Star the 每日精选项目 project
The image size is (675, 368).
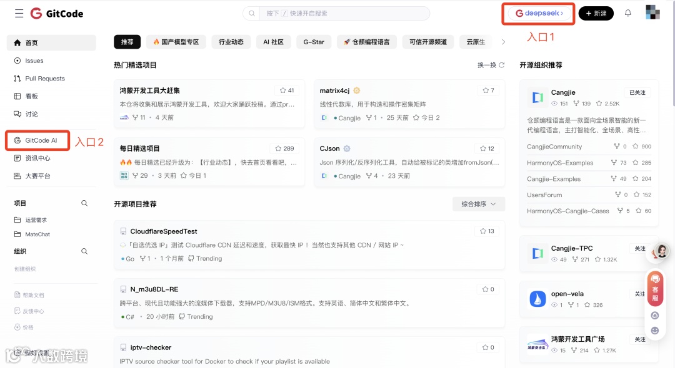click(x=284, y=148)
